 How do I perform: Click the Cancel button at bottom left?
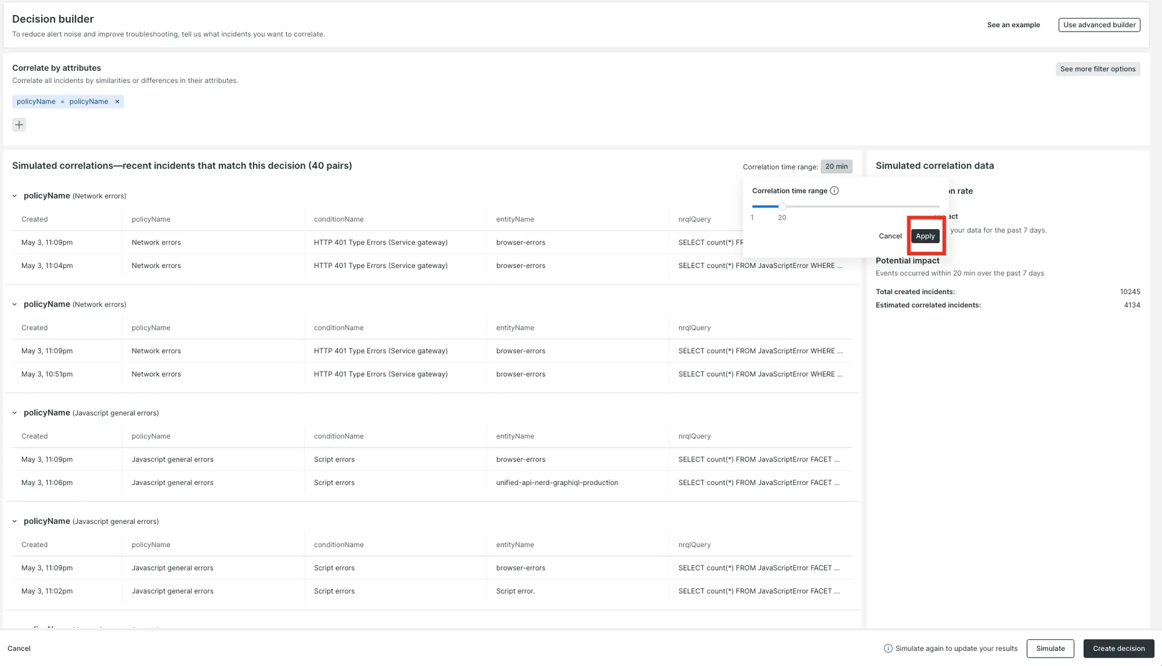tap(18, 648)
